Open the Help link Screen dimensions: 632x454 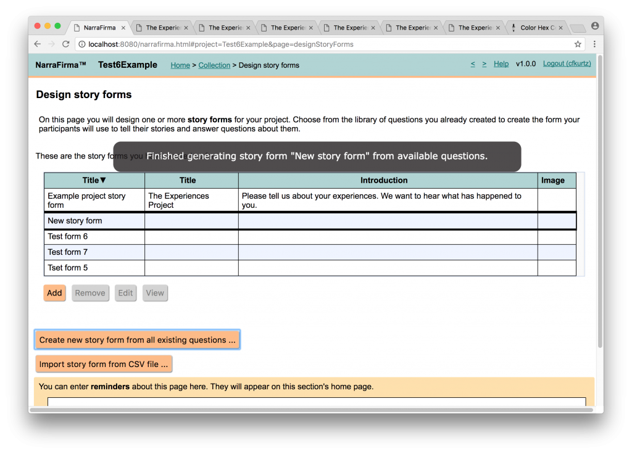(x=501, y=64)
